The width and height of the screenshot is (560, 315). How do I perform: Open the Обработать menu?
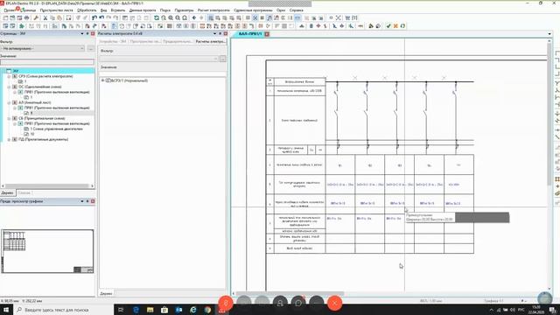(87, 10)
